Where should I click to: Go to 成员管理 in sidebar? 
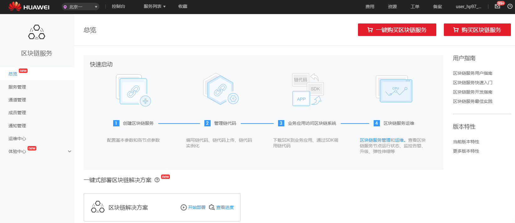pos(17,113)
